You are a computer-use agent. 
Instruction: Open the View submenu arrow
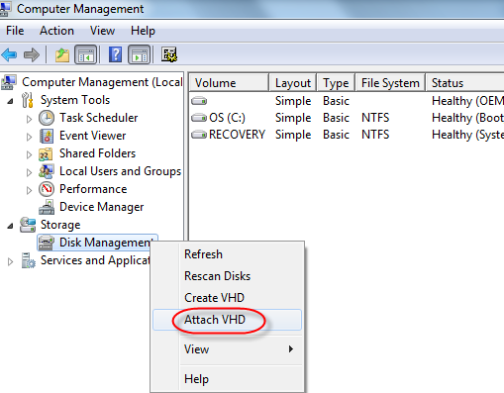[x=290, y=349]
